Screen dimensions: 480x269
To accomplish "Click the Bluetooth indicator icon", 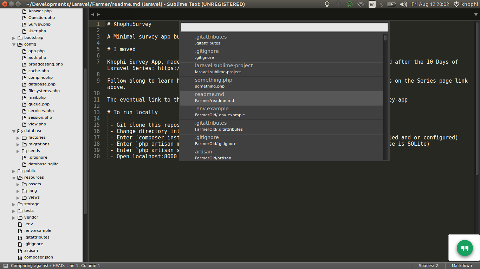I will [381, 4].
